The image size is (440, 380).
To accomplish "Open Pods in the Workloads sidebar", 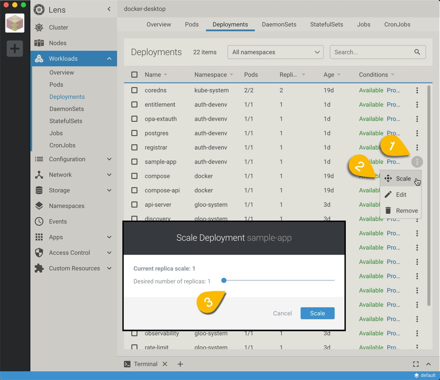I will click(56, 85).
